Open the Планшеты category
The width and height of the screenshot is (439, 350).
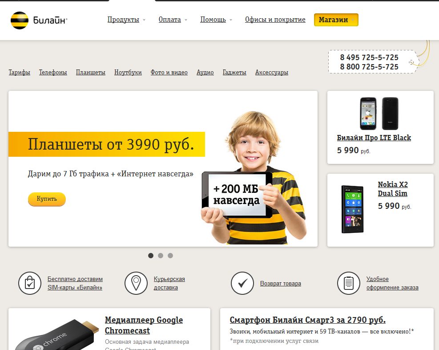tap(91, 72)
